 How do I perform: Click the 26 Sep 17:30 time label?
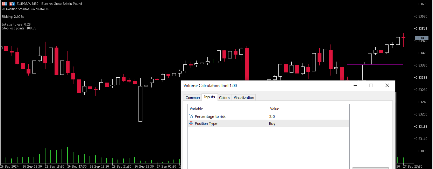pos(77,166)
